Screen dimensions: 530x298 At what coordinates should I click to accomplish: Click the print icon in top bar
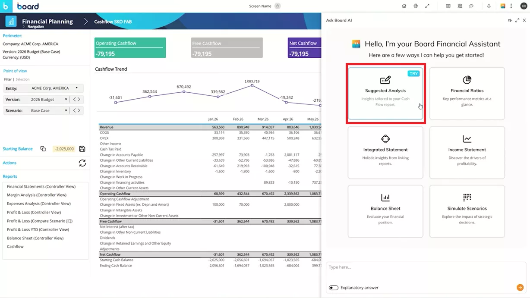click(x=415, y=6)
